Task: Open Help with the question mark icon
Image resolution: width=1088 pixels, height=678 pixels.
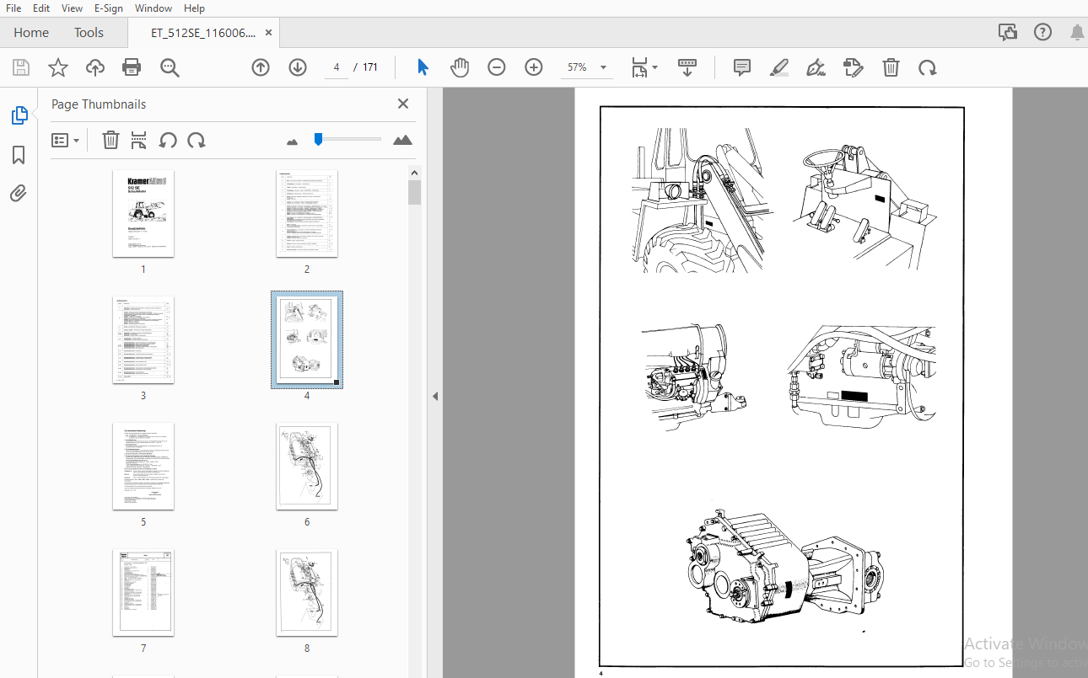Action: [1043, 32]
